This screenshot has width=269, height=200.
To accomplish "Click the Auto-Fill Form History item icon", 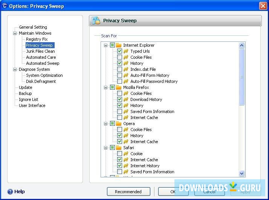I will 126,75.
